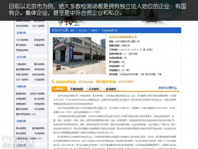Click the inspection station building photo

79,56
